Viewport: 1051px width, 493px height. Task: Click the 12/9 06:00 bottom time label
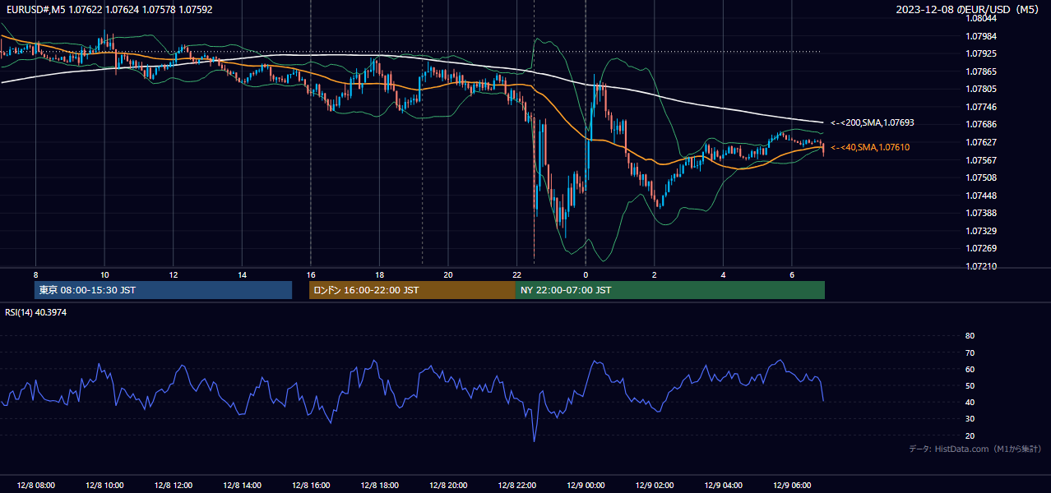pos(792,486)
